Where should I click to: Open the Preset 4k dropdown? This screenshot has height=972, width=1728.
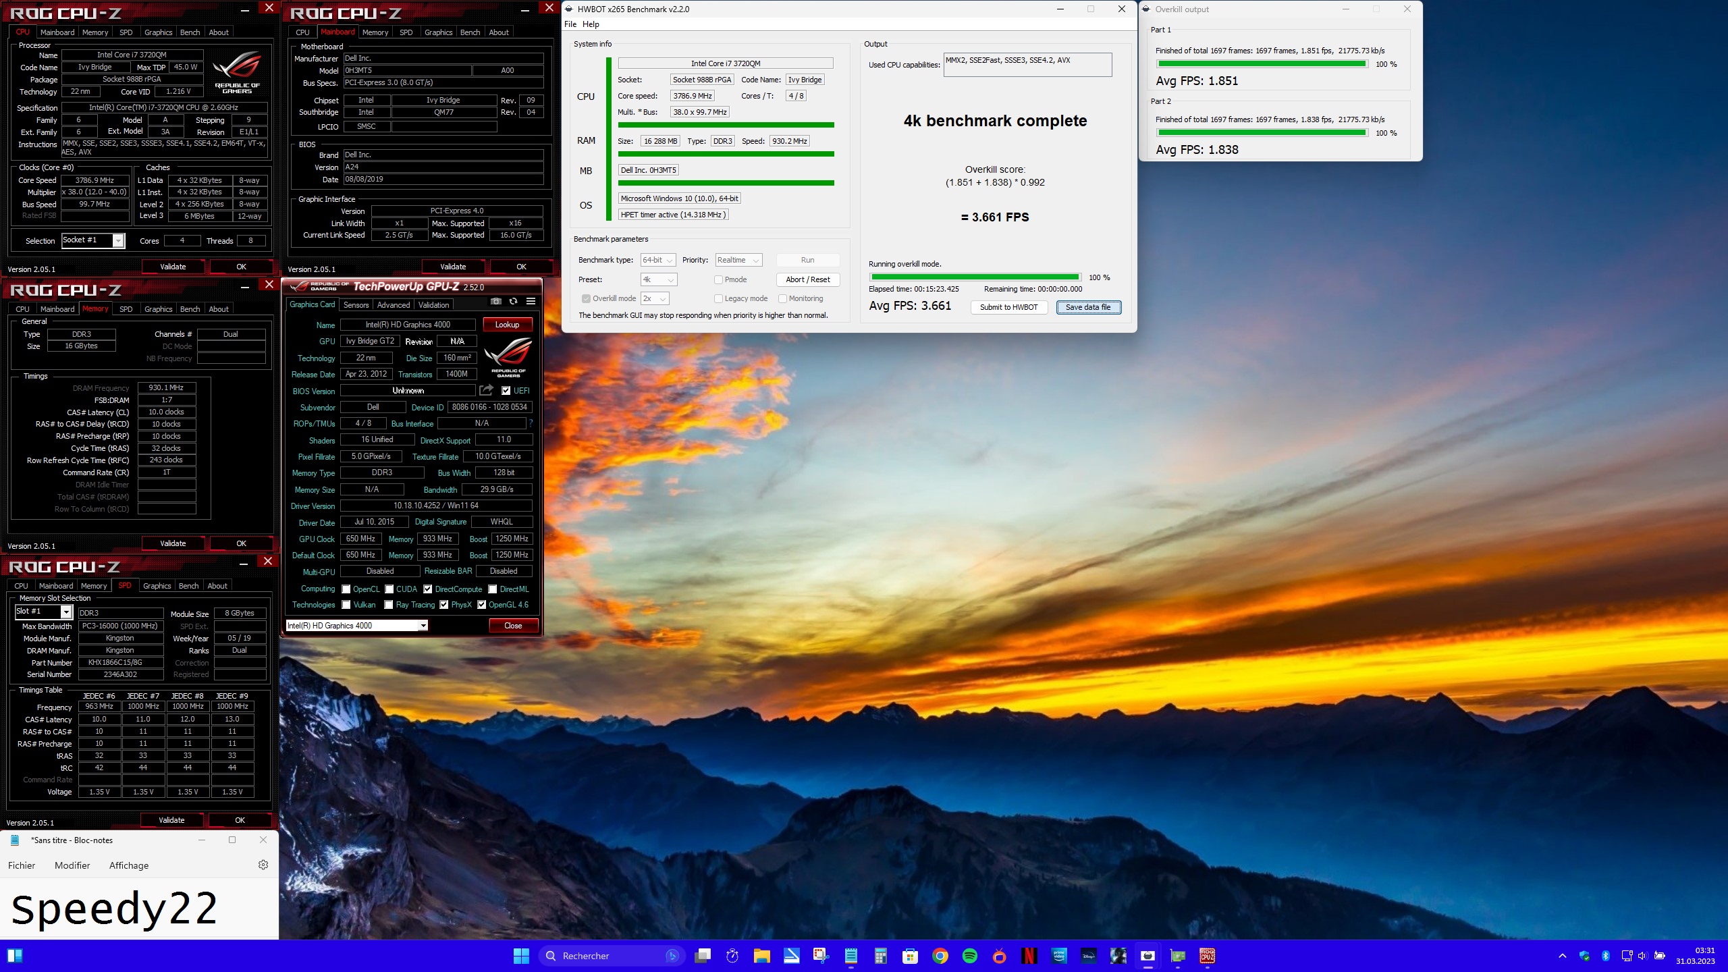pos(659,279)
